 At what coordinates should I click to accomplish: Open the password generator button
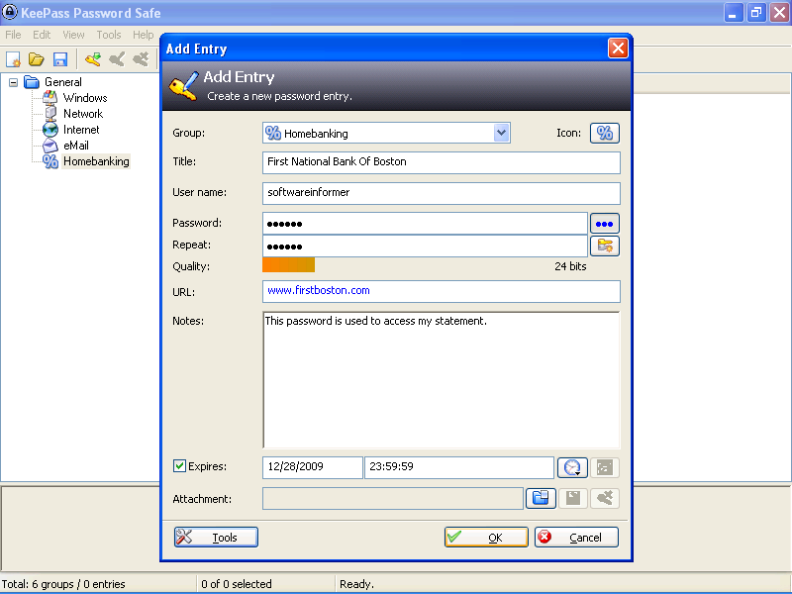coord(605,246)
